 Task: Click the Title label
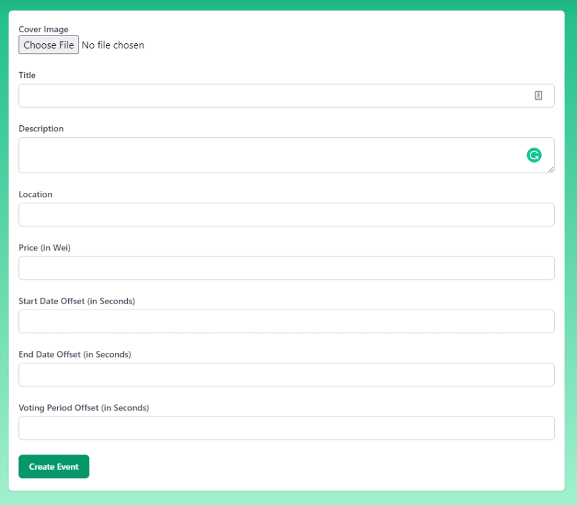tap(28, 75)
